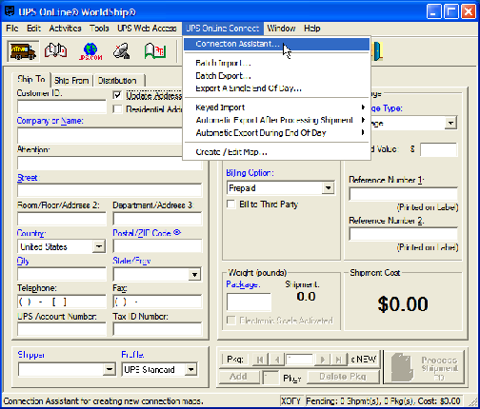Click the City input field
480x409 pixels.
pos(62,274)
